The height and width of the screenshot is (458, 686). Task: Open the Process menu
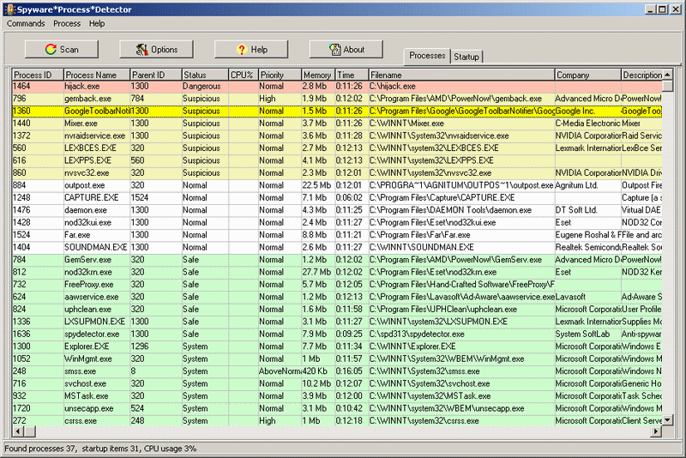click(x=67, y=24)
